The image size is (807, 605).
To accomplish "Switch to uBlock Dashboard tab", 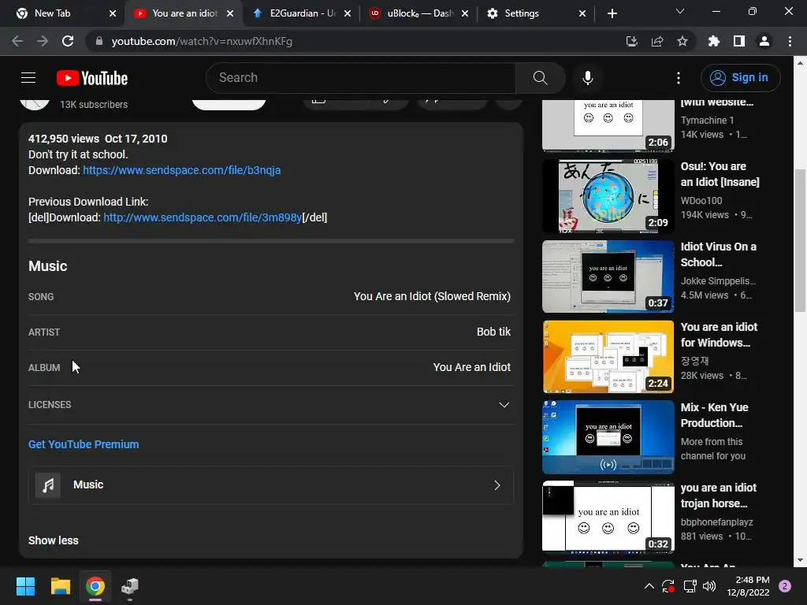I will pos(419,13).
